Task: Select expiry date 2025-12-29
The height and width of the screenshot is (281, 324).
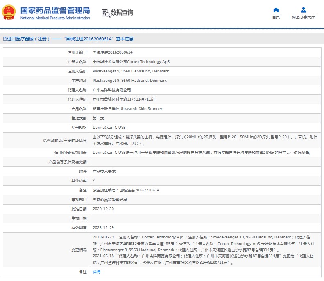Action: [103, 228]
